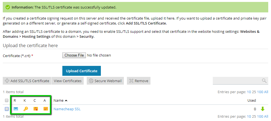This screenshot has height=121, width=271.
Task: Sort the list by Name column
Action: click(x=60, y=100)
